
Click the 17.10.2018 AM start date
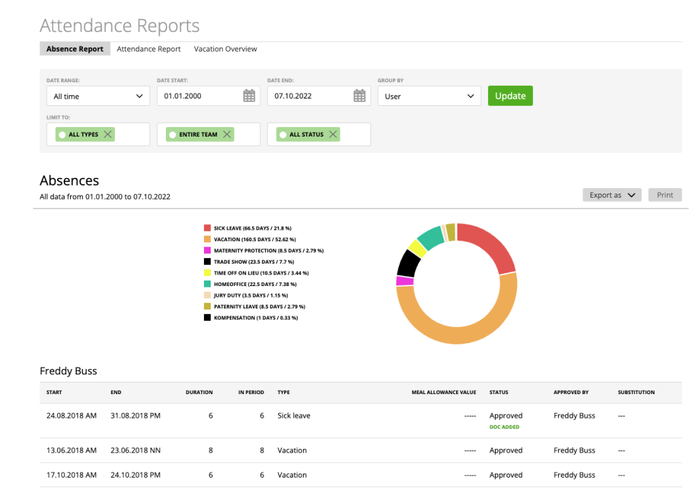71,475
